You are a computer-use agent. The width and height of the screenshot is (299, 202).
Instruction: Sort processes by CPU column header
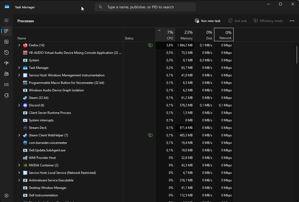[x=165, y=35]
